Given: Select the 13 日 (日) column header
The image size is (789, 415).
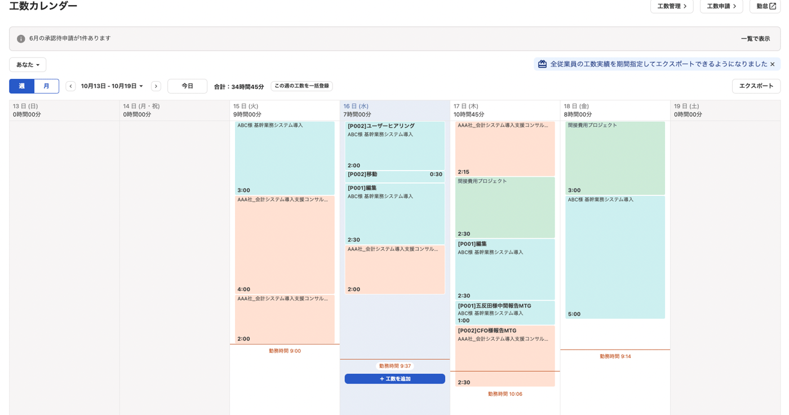Looking at the screenshot, I should [x=64, y=110].
